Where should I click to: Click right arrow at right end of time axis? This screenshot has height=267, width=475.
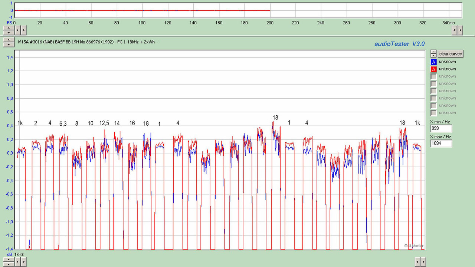461,30
